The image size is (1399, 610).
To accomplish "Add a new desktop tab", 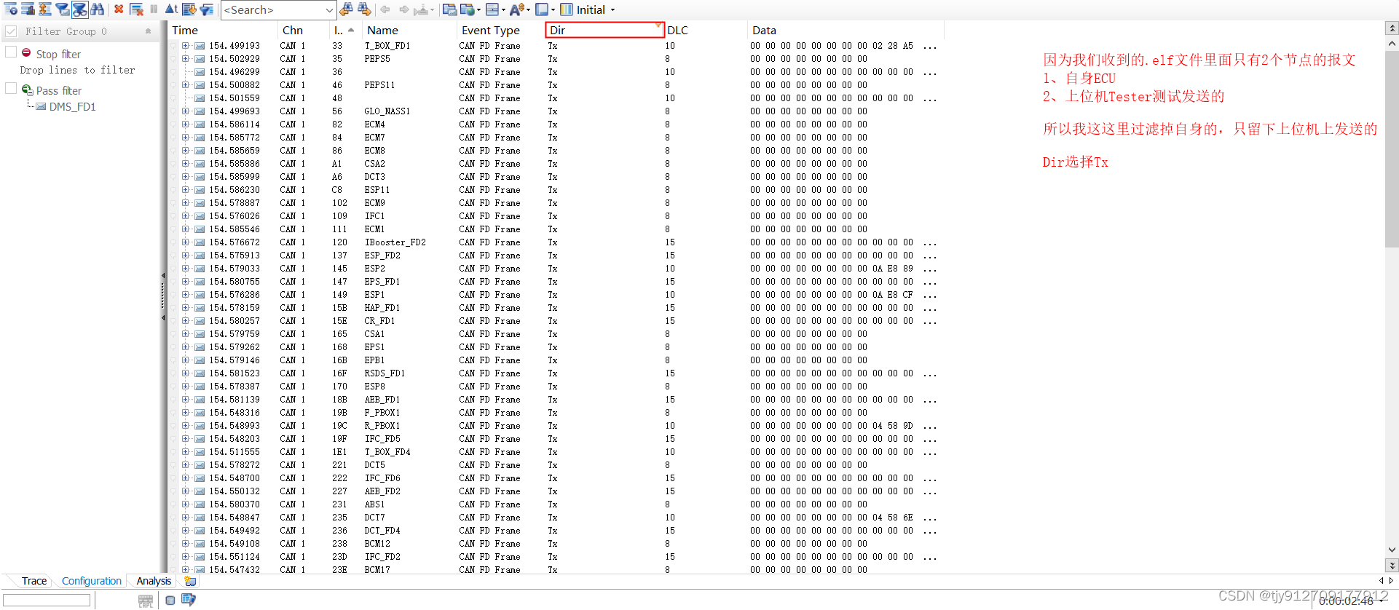I will 190,581.
